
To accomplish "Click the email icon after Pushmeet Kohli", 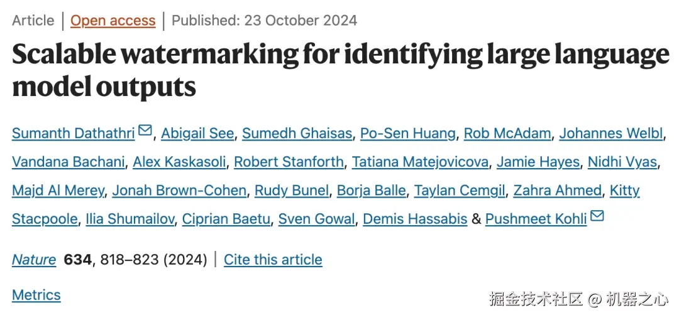I will 597,217.
